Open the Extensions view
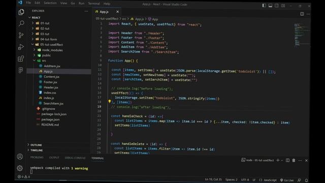 point(21,58)
